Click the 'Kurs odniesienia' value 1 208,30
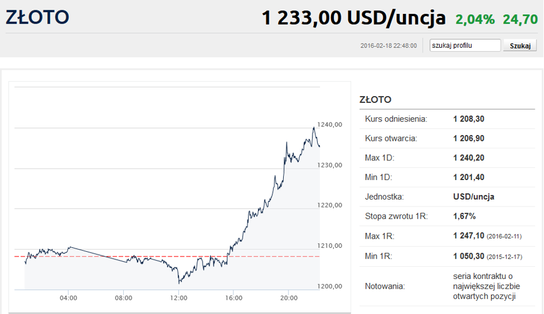The image size is (544, 314). [x=469, y=119]
